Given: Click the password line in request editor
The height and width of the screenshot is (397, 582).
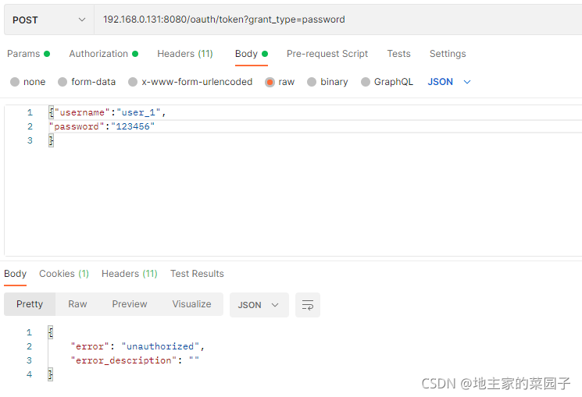Looking at the screenshot, I should [x=102, y=127].
